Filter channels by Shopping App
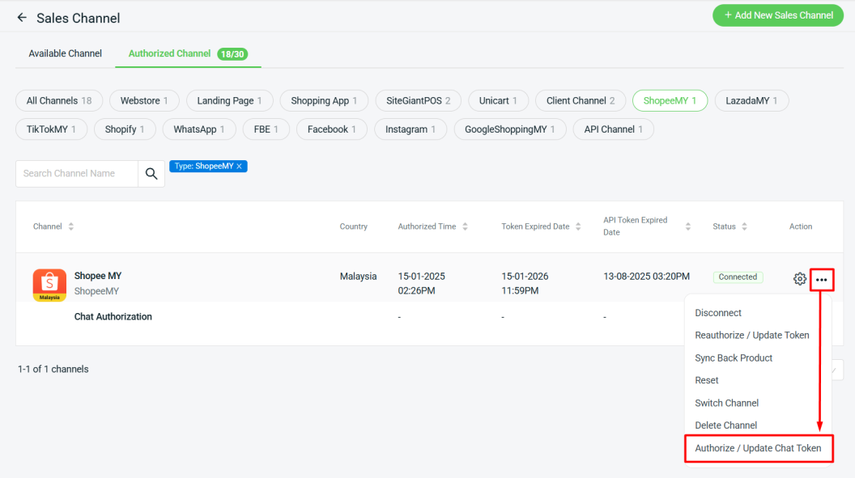Screen dimensions: 855x478 click(x=324, y=101)
